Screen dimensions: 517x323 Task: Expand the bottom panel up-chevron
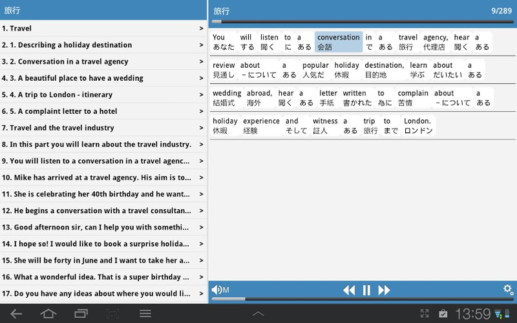point(258,314)
